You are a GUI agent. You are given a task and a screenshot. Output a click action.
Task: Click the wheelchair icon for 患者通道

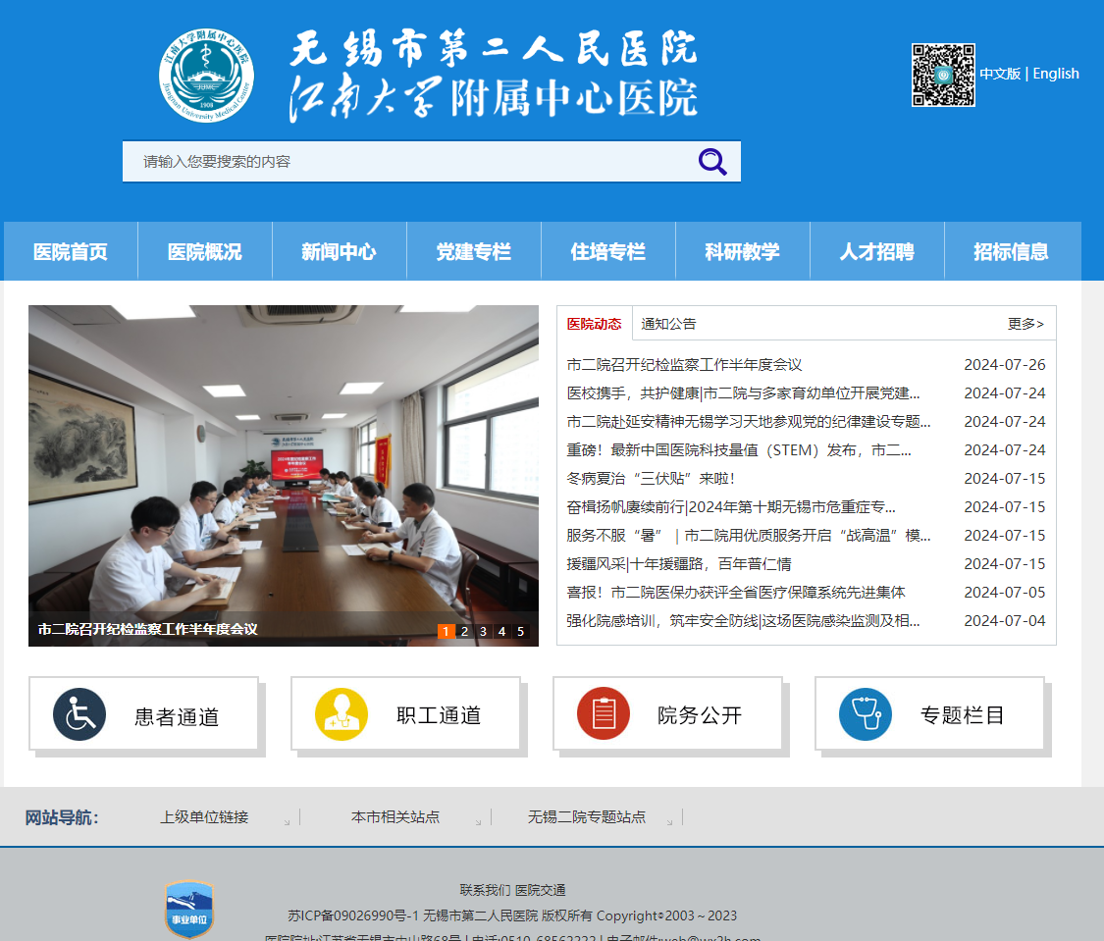[x=79, y=714]
